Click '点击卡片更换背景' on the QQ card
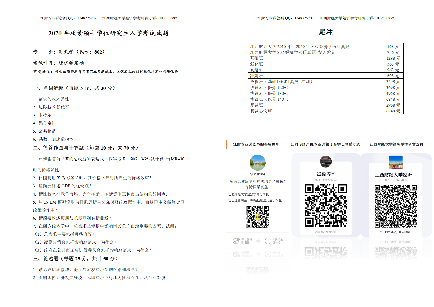Image resolution: width=434 pixels, height=307 pixels. (326, 232)
